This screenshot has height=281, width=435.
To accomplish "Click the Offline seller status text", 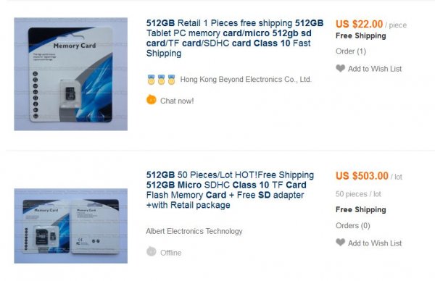I will pos(171,253).
